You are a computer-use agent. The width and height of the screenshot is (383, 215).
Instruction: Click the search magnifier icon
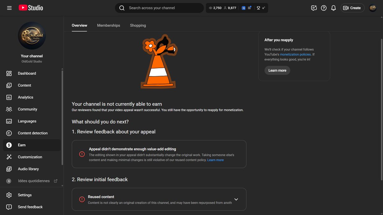click(122, 8)
